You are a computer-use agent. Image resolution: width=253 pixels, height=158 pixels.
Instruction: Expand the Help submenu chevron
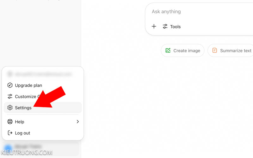coord(78,122)
